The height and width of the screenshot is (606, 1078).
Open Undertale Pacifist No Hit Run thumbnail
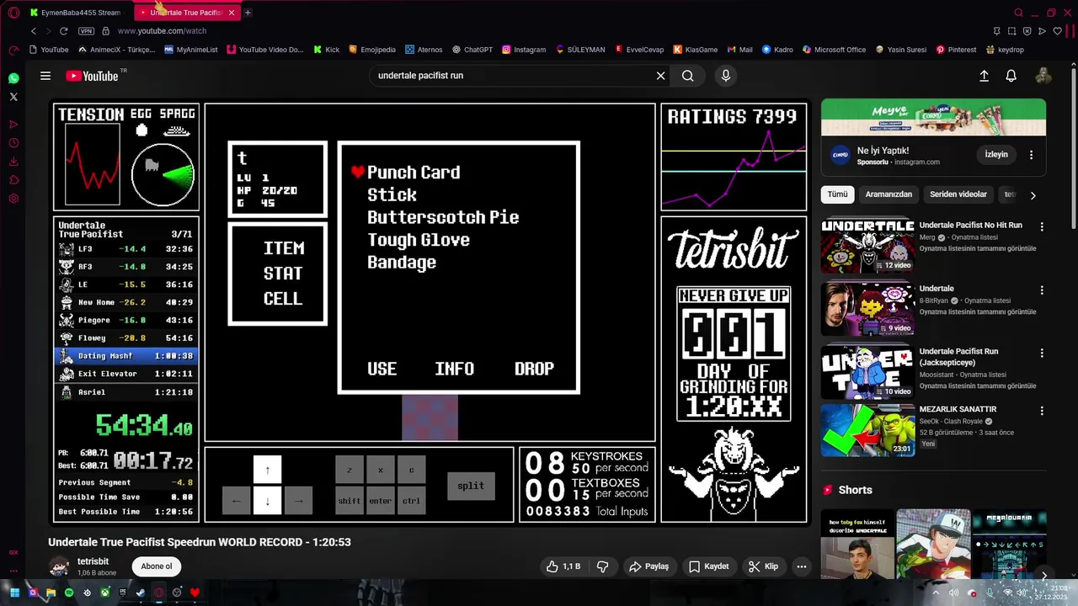pyautogui.click(x=867, y=247)
